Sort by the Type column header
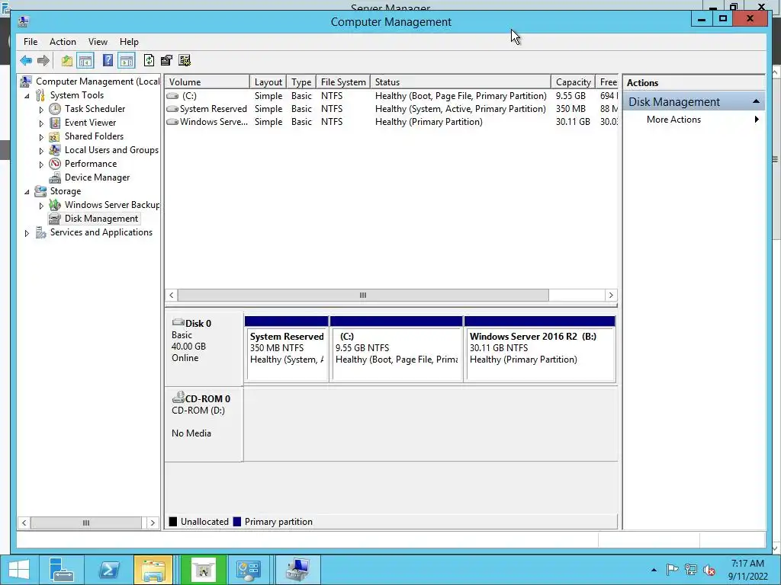The width and height of the screenshot is (781, 585). point(301,82)
